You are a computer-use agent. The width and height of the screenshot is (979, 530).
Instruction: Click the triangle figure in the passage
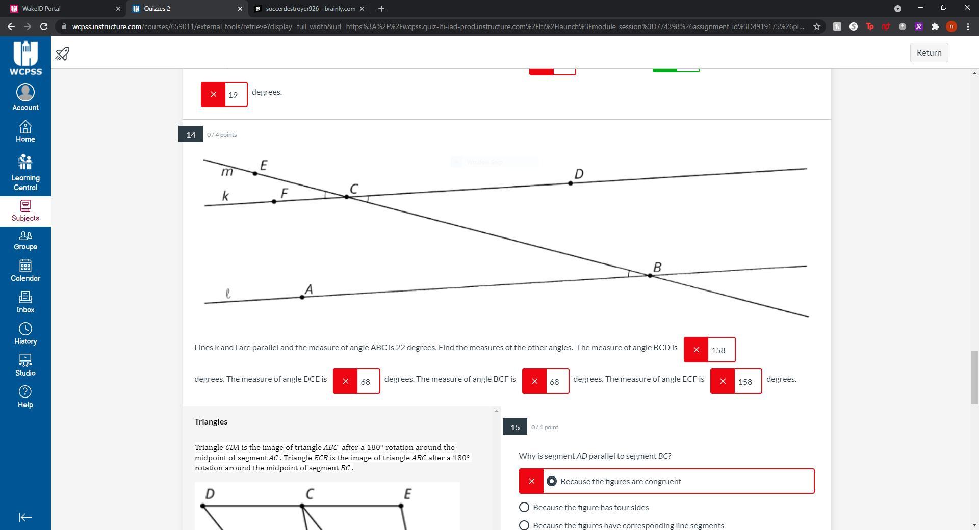327,507
